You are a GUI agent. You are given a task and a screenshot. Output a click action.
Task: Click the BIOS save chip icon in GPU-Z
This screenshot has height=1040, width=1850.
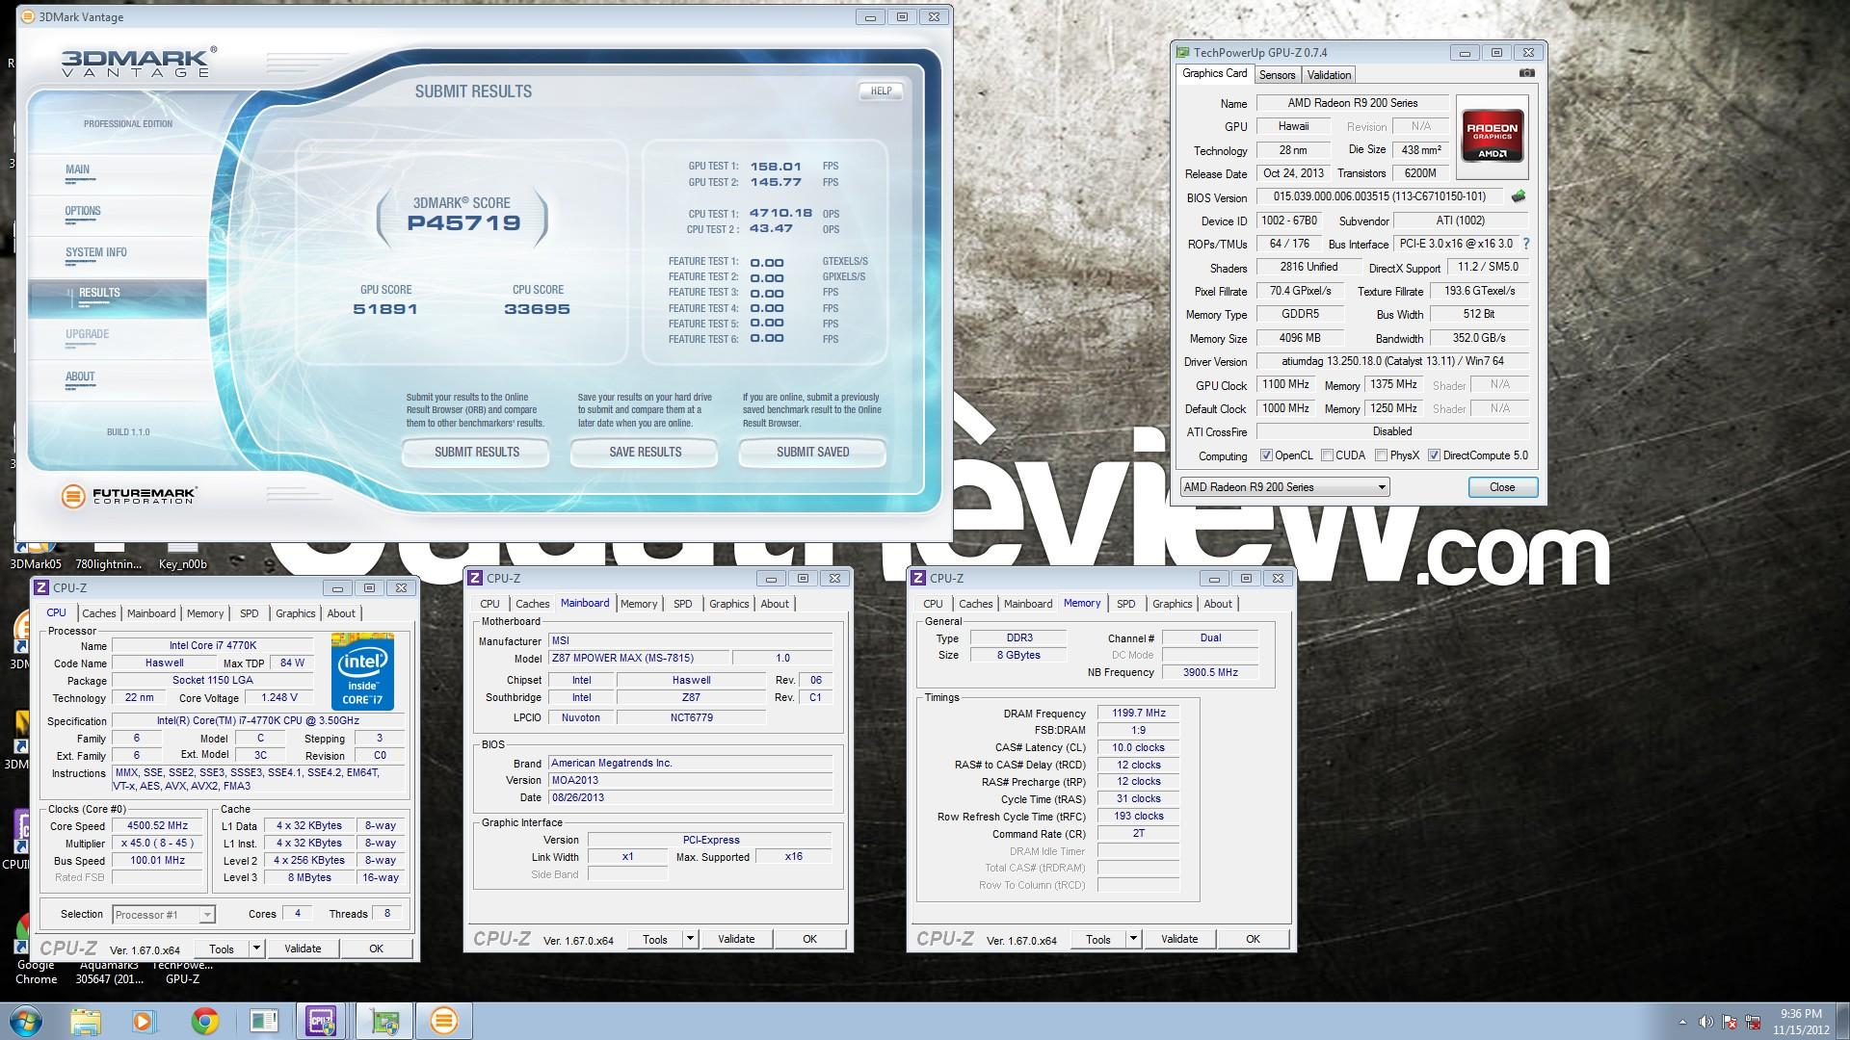pyautogui.click(x=1519, y=196)
